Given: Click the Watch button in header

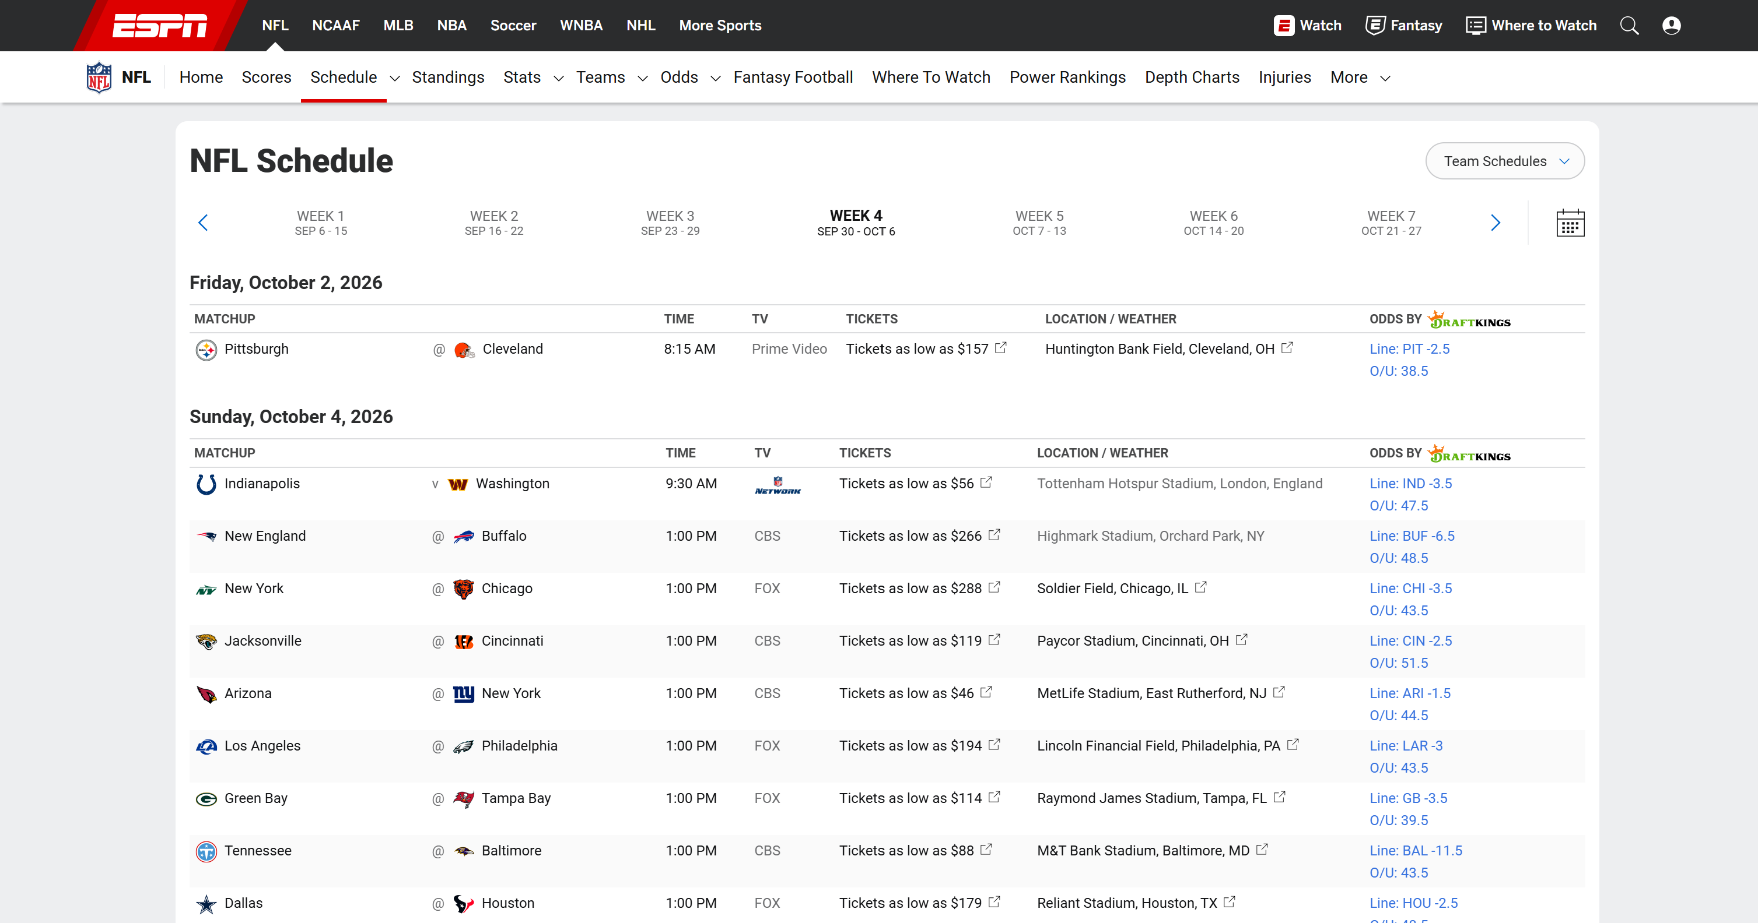Looking at the screenshot, I should click(x=1308, y=26).
